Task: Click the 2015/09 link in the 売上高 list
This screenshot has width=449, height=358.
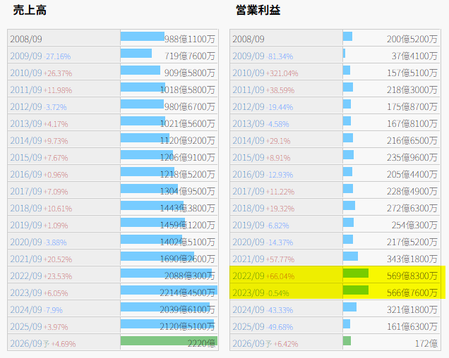Action: click(x=25, y=157)
